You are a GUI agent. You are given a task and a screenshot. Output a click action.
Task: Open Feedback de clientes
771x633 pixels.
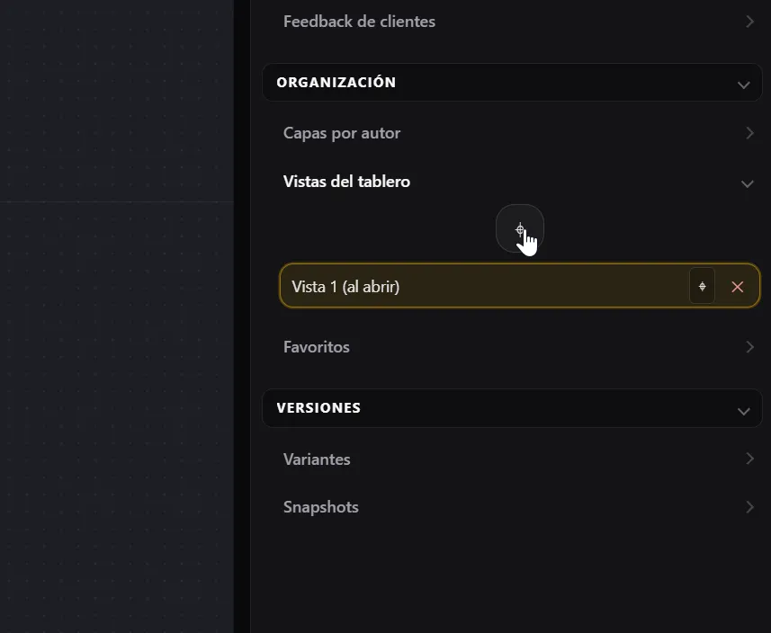click(x=519, y=22)
